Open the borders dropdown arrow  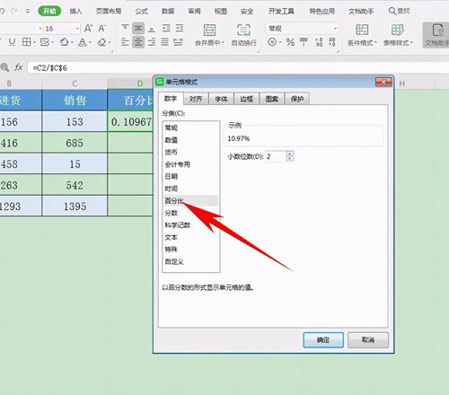(35, 42)
